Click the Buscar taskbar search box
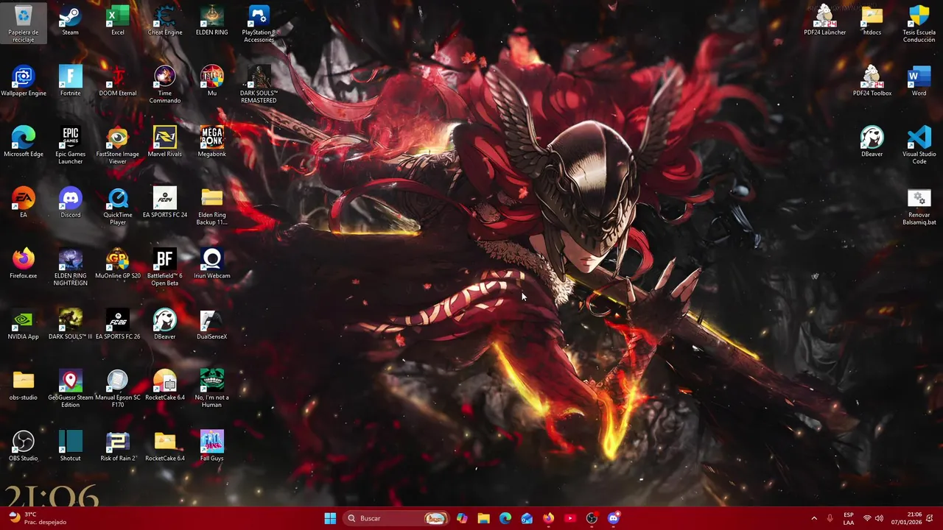The height and width of the screenshot is (530, 943). pyautogui.click(x=396, y=518)
